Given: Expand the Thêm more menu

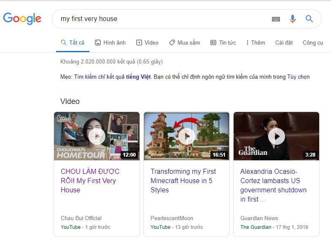Looking at the screenshot, I should [x=256, y=43].
